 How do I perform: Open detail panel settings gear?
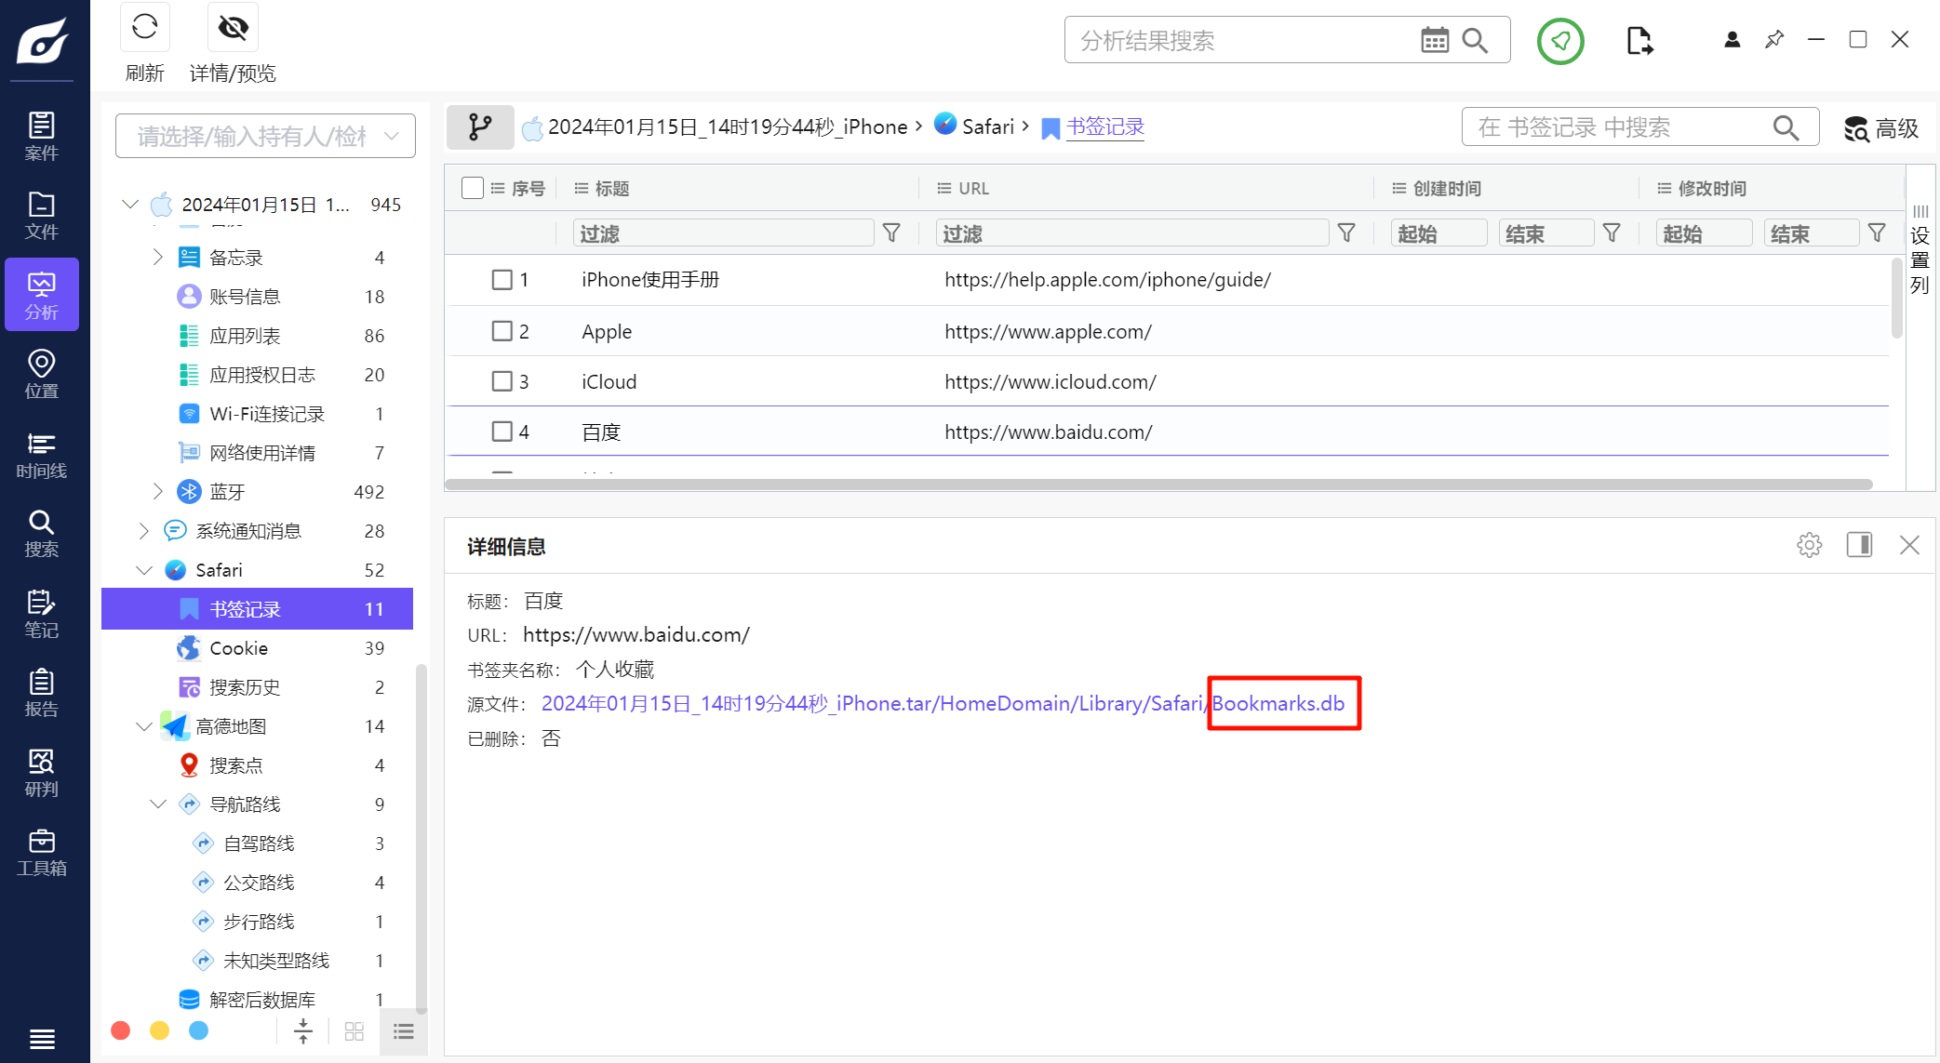click(1809, 545)
